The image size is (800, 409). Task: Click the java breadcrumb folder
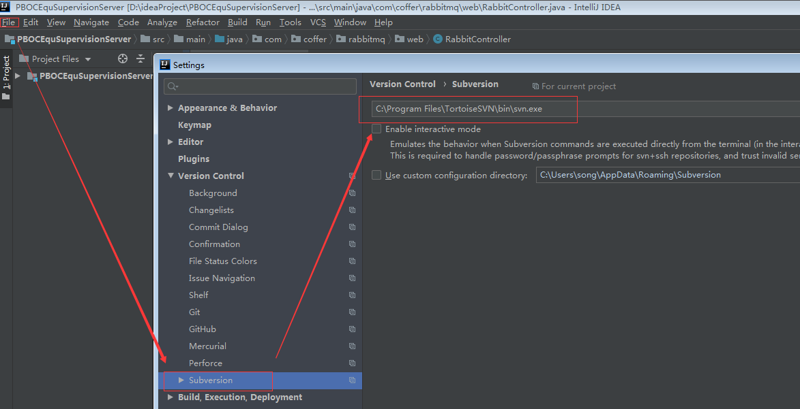(228, 39)
